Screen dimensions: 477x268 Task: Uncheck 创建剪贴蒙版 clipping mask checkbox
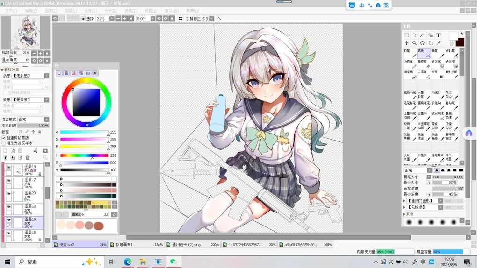[4, 138]
